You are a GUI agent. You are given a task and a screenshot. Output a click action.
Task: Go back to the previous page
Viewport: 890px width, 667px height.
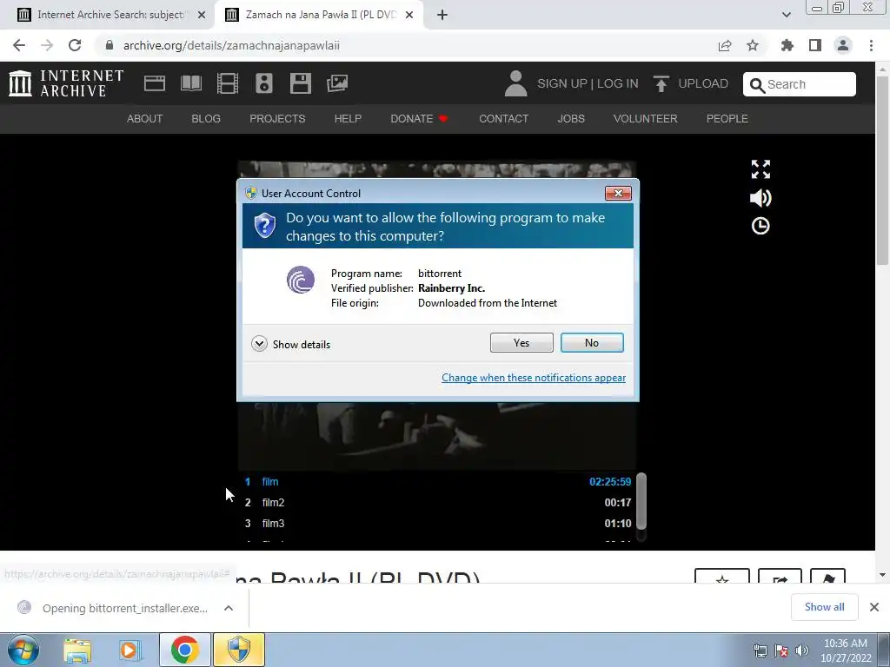click(19, 45)
